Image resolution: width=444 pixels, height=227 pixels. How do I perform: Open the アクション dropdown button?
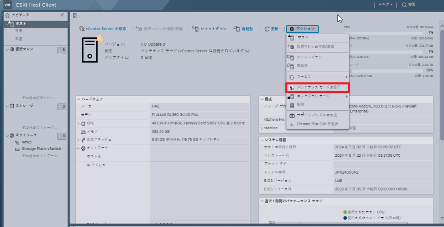click(x=302, y=29)
